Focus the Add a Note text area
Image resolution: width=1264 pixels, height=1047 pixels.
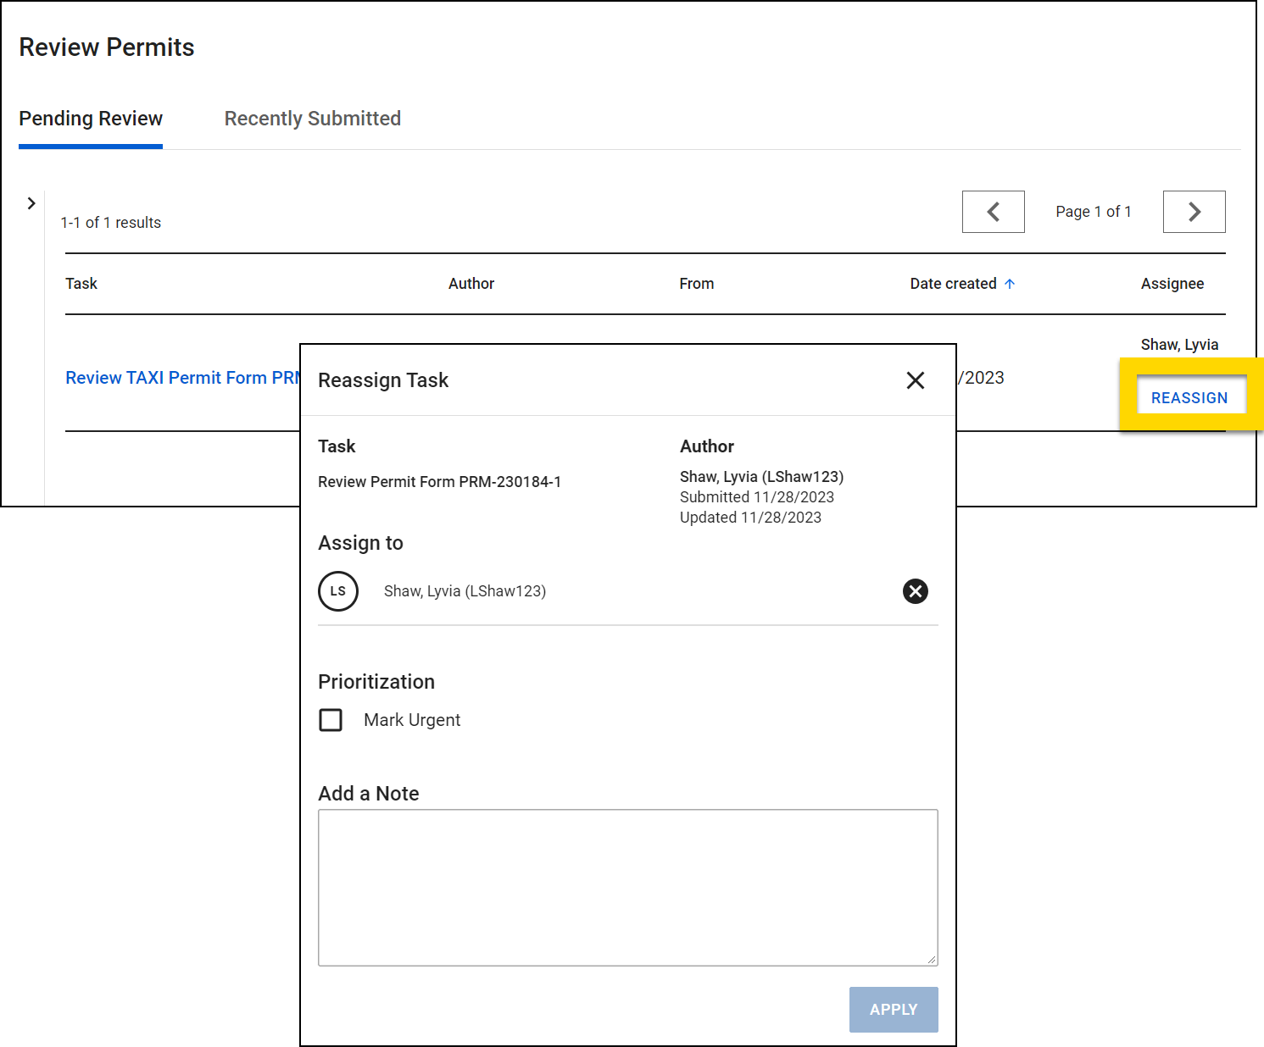627,887
